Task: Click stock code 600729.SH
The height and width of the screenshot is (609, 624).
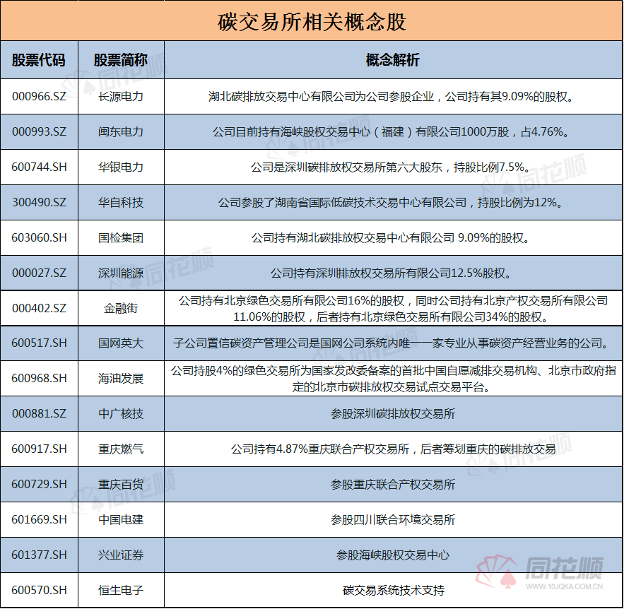Action: [x=39, y=485]
